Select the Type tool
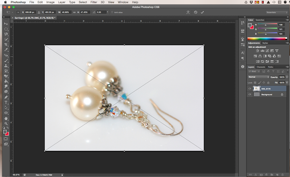 [6, 102]
